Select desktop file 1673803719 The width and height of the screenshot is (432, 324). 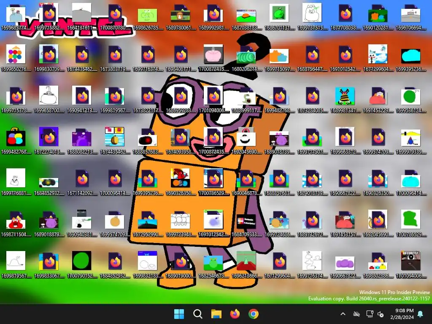coord(115,58)
